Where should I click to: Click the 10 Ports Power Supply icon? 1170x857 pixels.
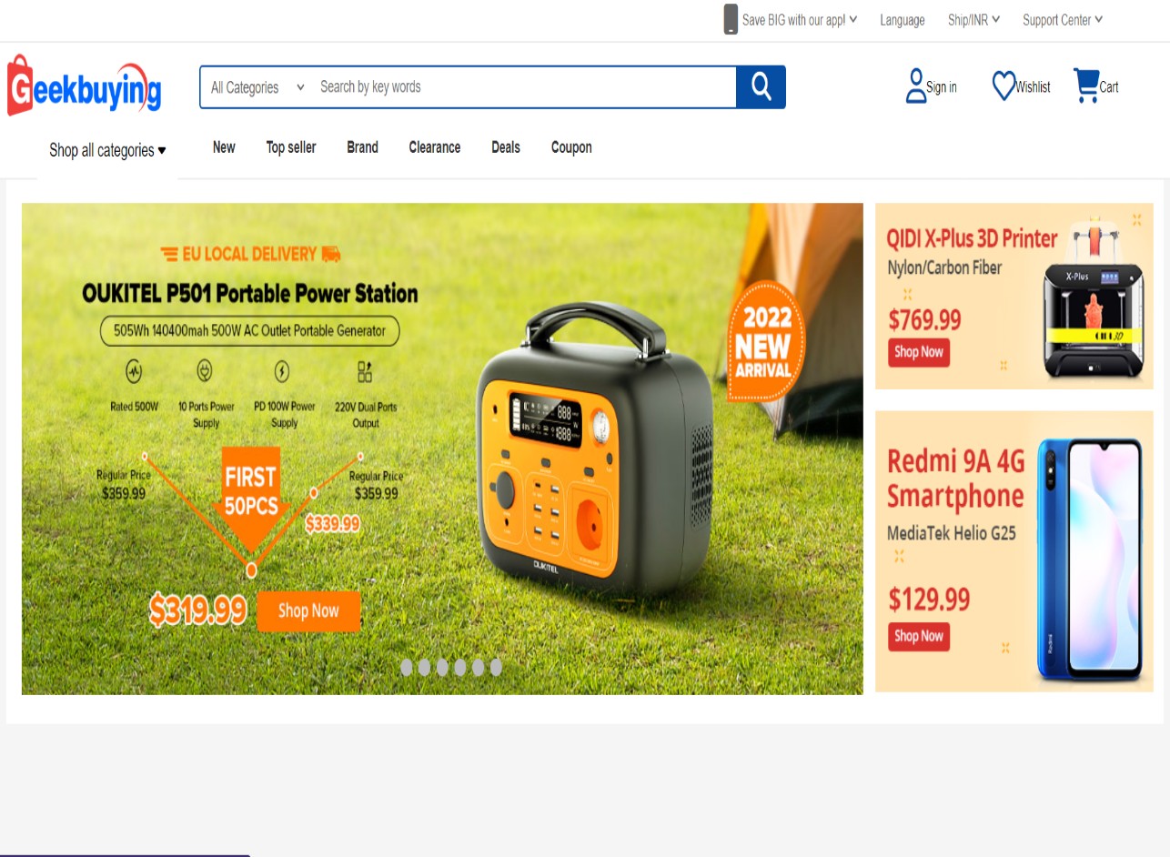[x=206, y=371]
